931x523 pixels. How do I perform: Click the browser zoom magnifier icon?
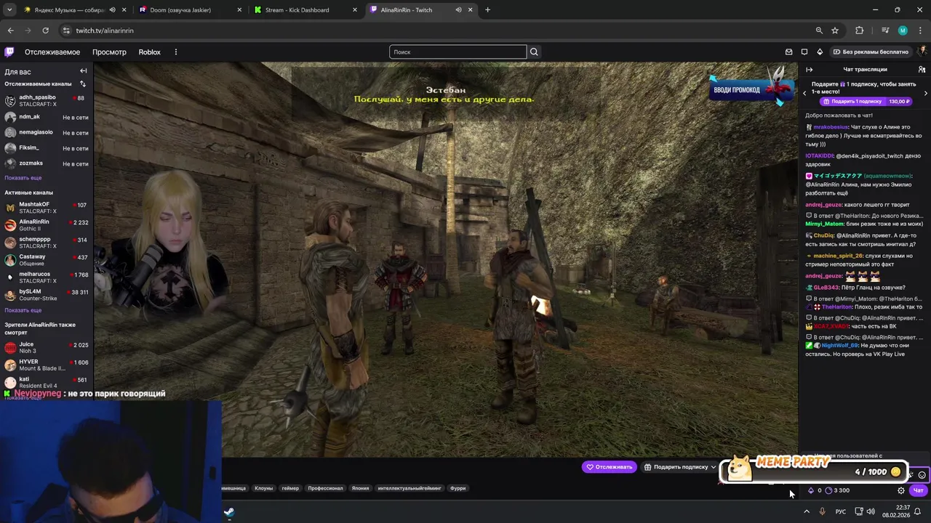tap(819, 31)
